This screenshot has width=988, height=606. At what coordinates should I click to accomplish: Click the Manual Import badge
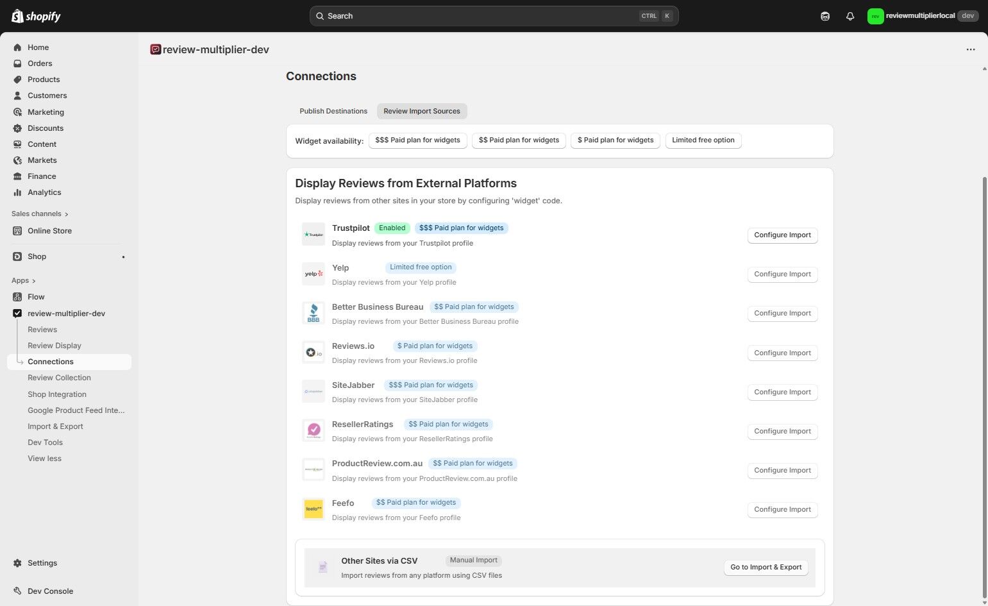(x=473, y=560)
